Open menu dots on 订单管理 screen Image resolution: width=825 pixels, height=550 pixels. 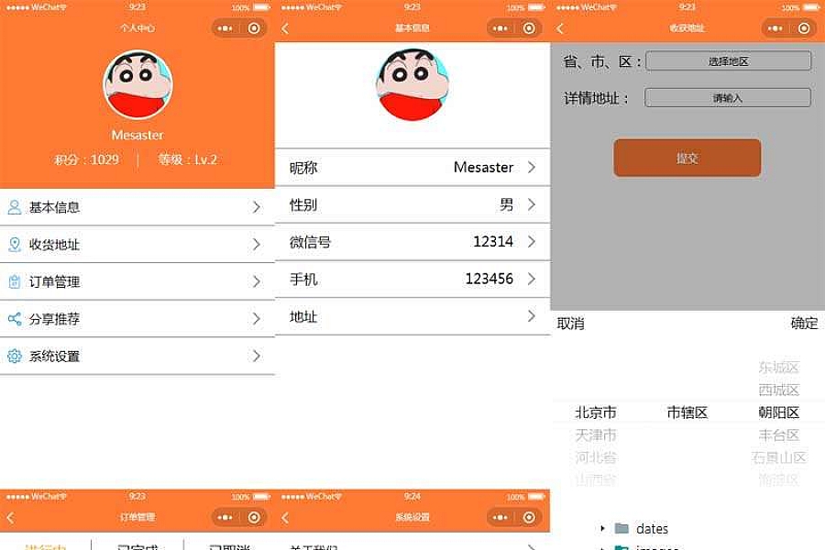click(x=225, y=517)
